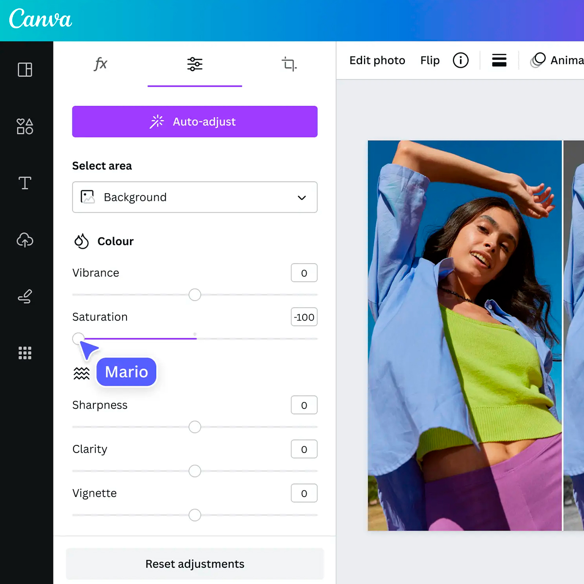Click the Texture waves icon
This screenshot has height=584, width=584.
81,373
